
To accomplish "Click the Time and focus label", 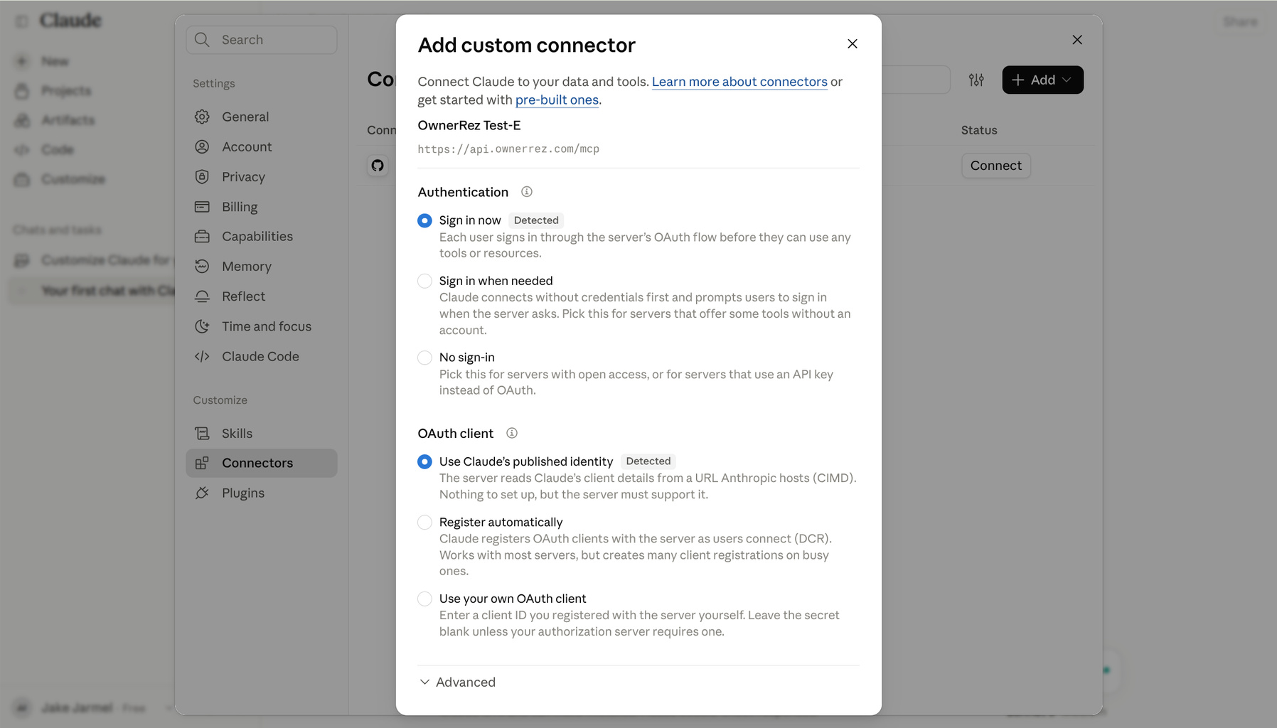I will pos(267,326).
